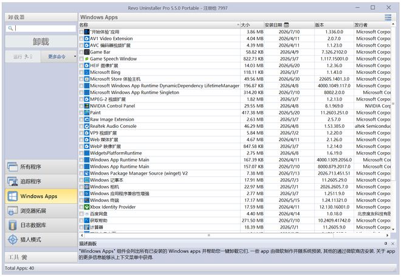401x277 pixels.
Task: Click the Game Speech Window icon
Action: click(x=87, y=59)
